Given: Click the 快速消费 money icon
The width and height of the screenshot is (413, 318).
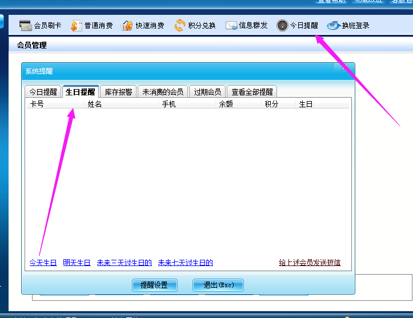Looking at the screenshot, I should coord(127,26).
